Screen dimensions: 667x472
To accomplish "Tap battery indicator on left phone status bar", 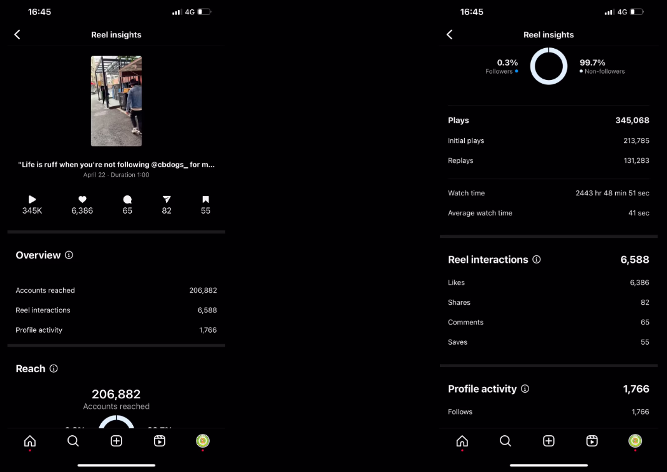I will tap(204, 12).
